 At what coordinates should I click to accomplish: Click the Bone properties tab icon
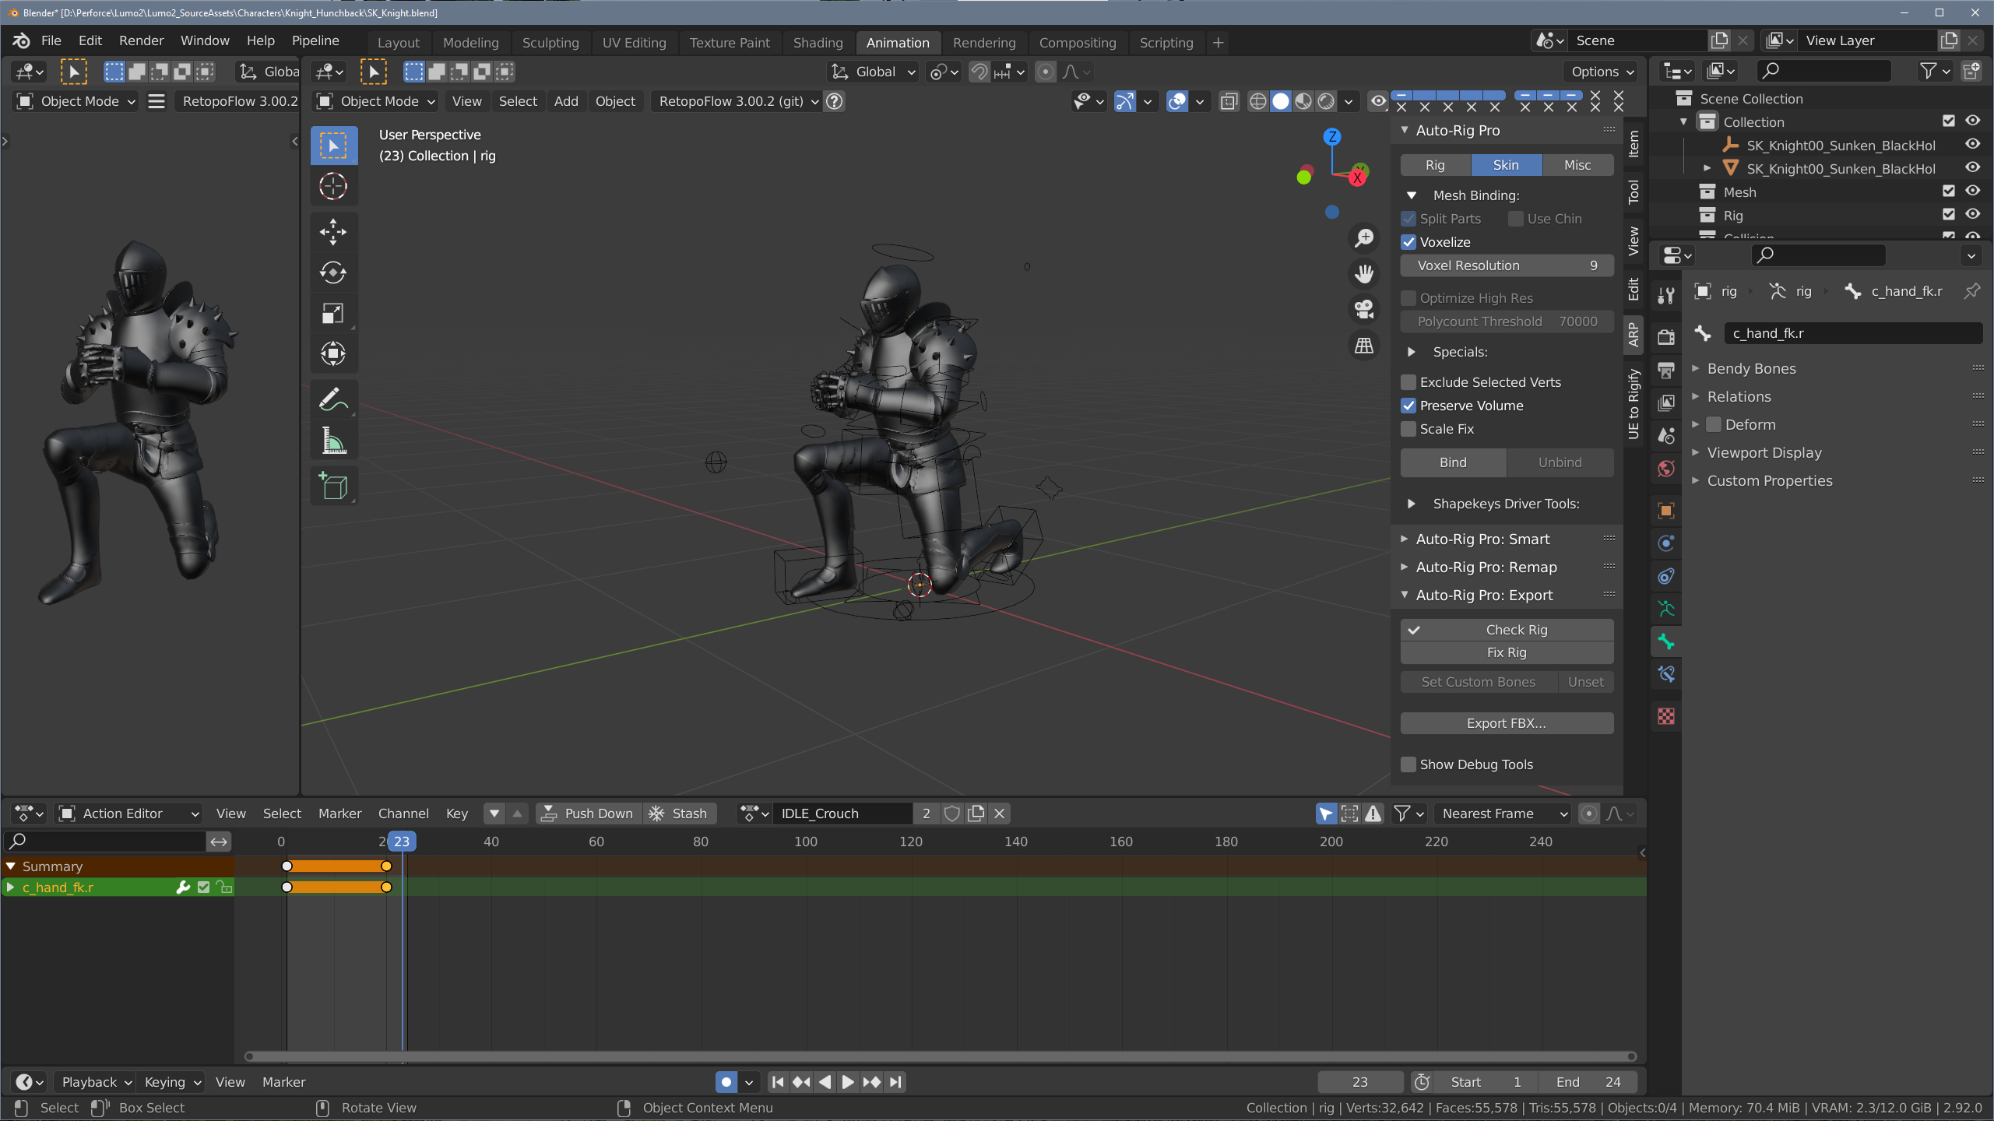pos(1666,641)
